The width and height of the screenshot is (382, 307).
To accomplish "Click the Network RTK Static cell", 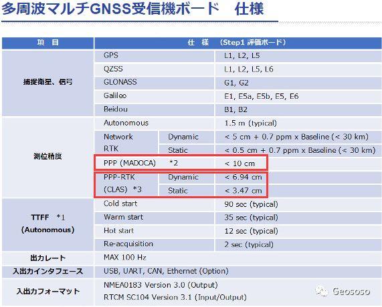I will pos(187,150).
